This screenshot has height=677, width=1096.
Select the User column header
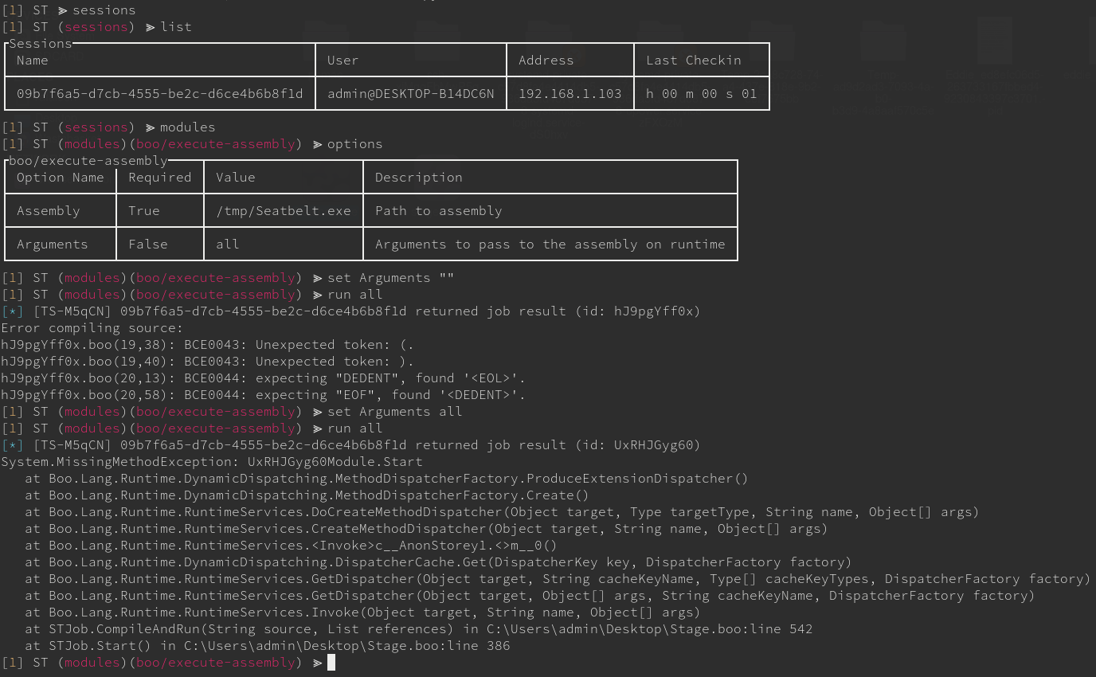click(x=343, y=60)
